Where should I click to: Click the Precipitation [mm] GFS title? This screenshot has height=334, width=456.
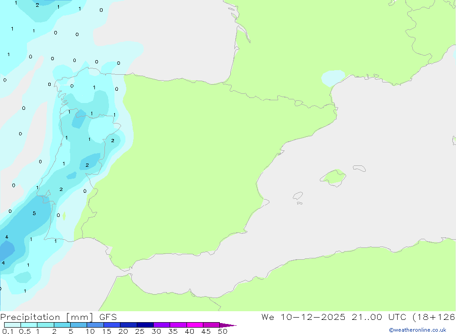pos(58,317)
